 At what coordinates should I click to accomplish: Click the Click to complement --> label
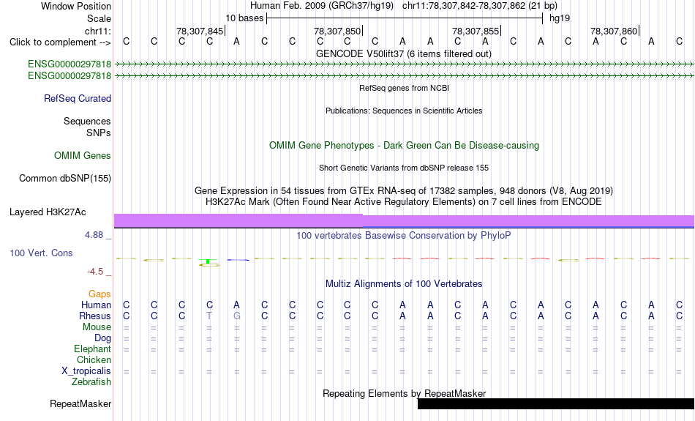coord(60,42)
